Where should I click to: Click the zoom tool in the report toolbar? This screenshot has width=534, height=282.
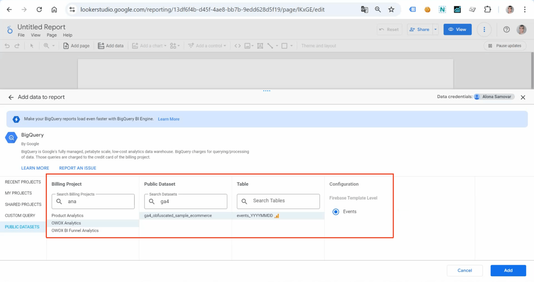(47, 46)
